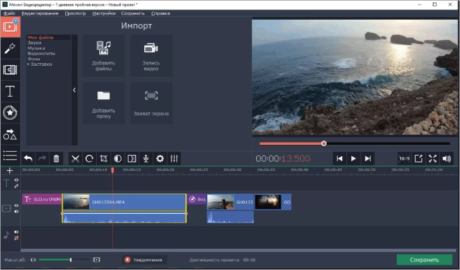
Task: Select Видеоклипы in import list
Action: coord(41,53)
